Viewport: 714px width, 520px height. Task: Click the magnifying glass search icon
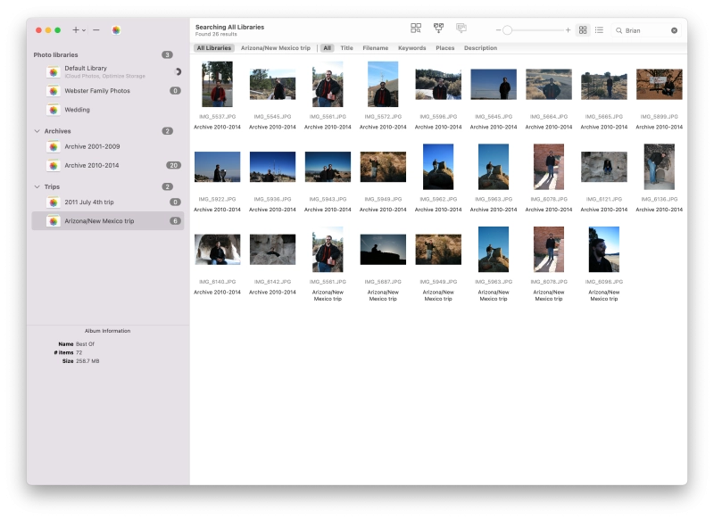619,30
